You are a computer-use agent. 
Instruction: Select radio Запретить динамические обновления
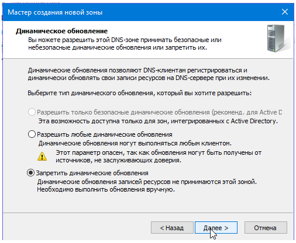30,173
